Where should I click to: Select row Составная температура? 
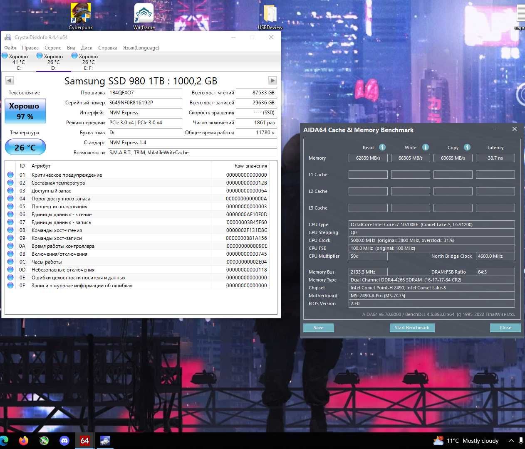point(137,183)
